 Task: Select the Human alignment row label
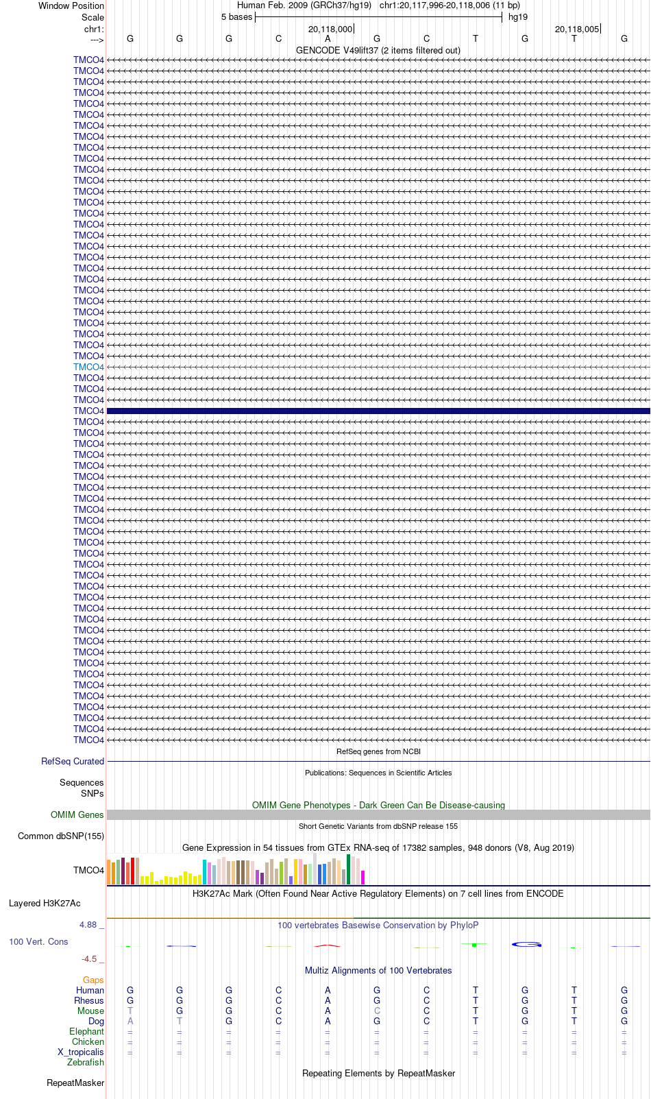tap(90, 990)
